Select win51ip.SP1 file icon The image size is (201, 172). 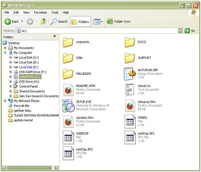point(130,137)
